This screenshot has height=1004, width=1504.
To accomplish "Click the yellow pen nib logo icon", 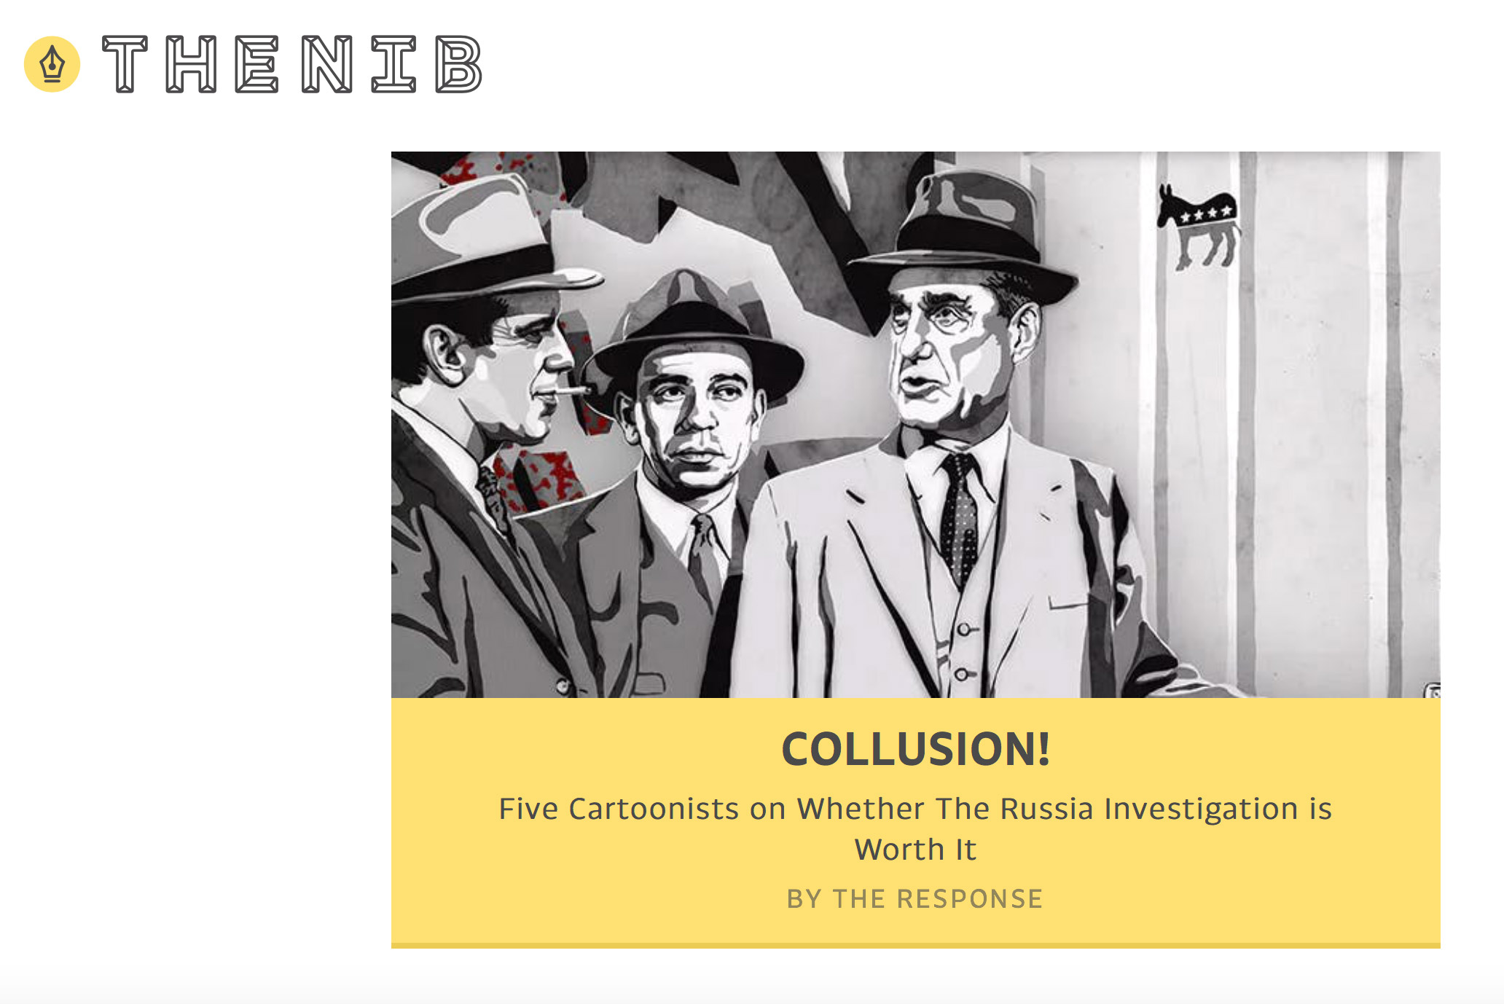I will [x=52, y=64].
